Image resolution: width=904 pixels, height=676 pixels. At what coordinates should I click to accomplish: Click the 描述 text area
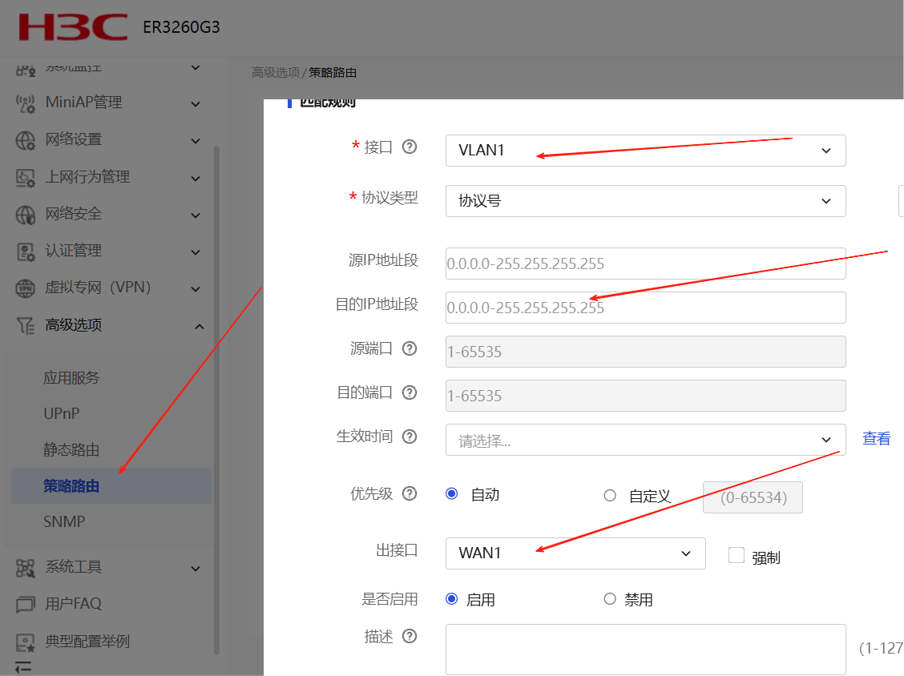click(646, 650)
